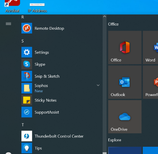
Task: Open the Sticky Notes yellow icon
Action: 27,100
